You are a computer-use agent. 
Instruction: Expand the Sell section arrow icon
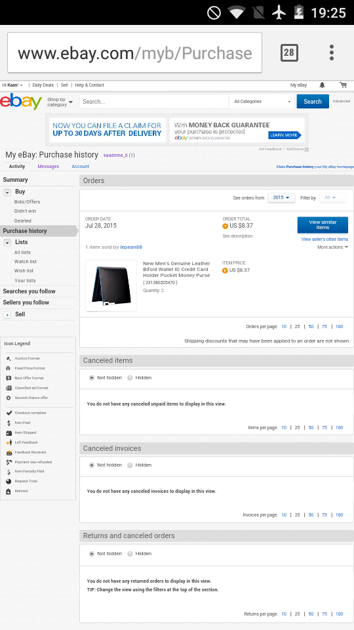(7, 314)
